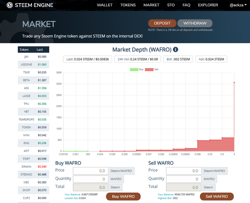250x203 pixels.
Task: Select the STEEMSC token row
Action: (x=34, y=174)
